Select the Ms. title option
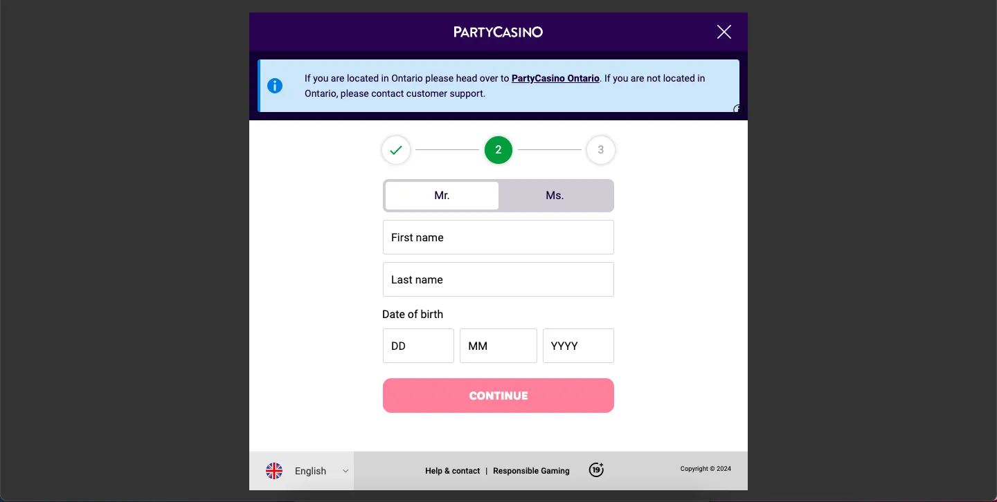 point(555,196)
